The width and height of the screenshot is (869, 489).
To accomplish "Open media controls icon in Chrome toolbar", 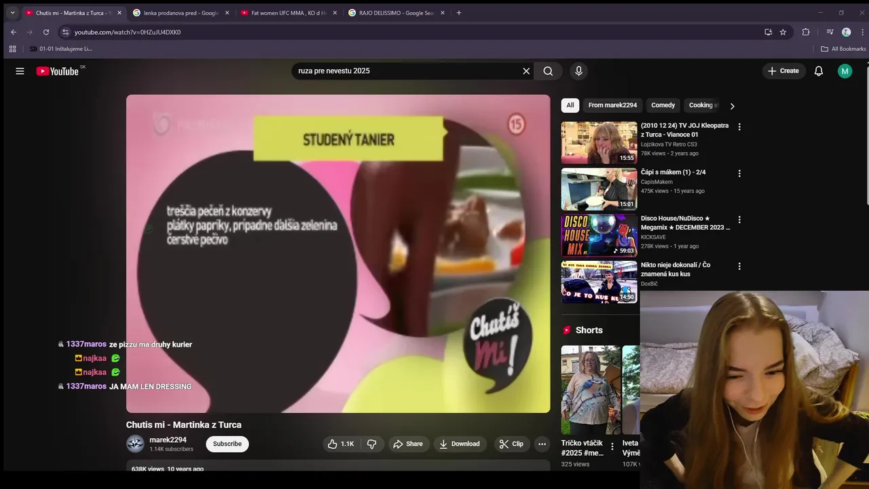I will pos(830,32).
